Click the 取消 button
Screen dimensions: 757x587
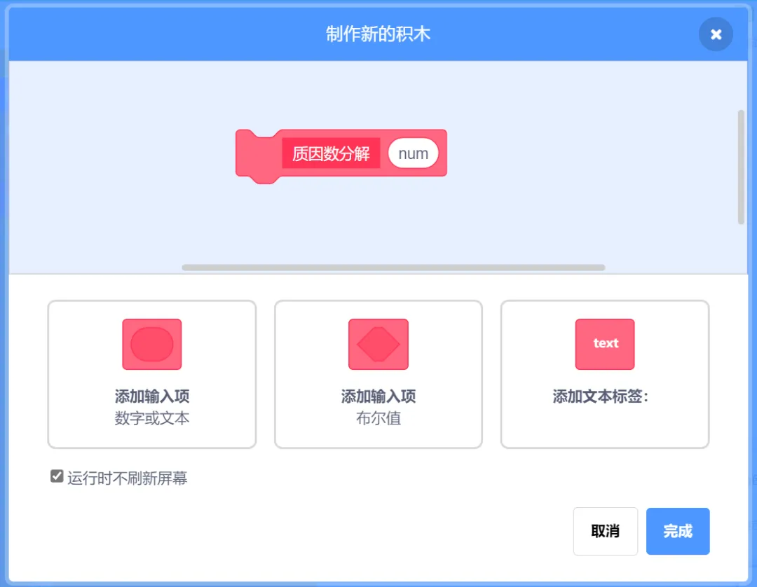pyautogui.click(x=606, y=531)
